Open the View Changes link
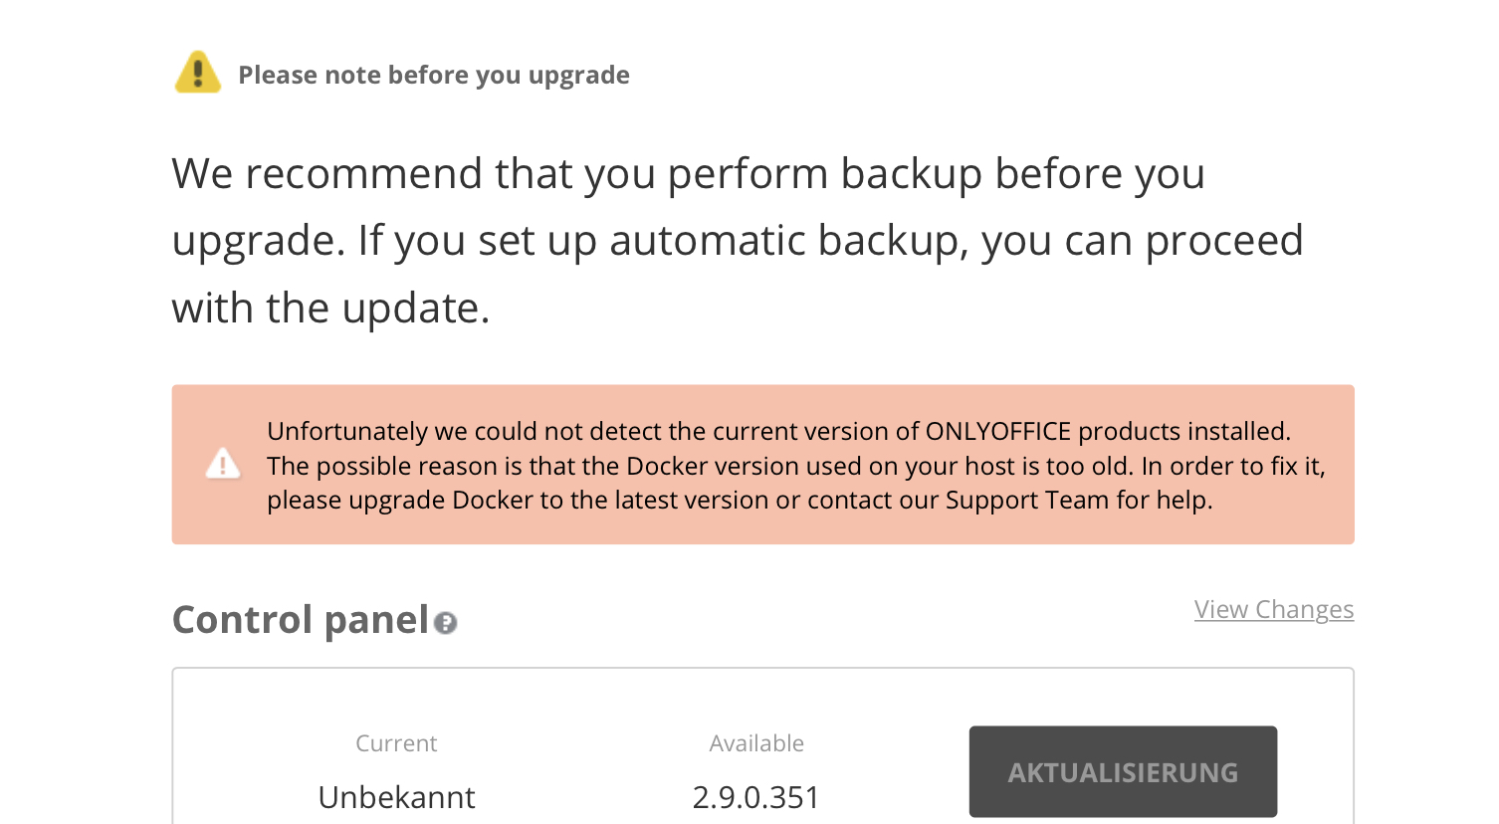1499x824 pixels. (1273, 609)
